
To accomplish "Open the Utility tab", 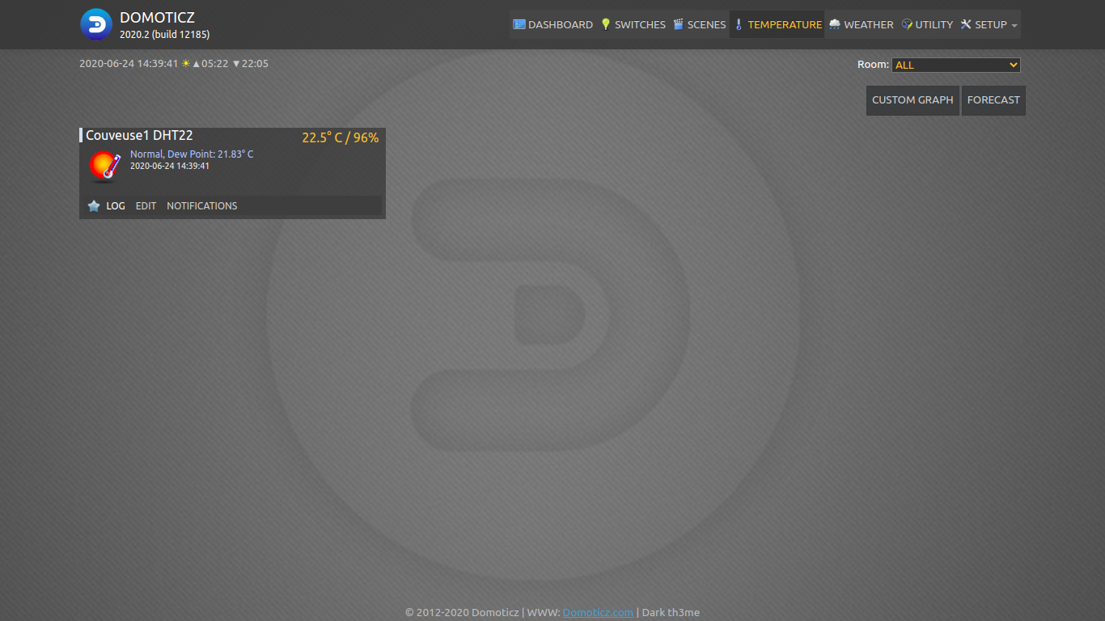I will click(x=927, y=24).
